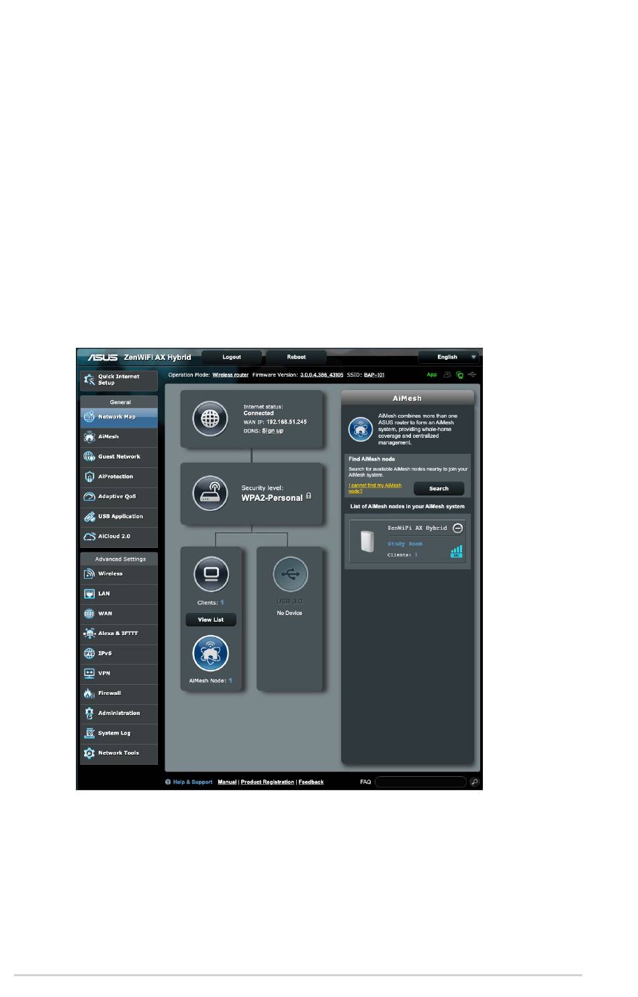Click the System Log notepad icon
This screenshot has width=638, height=997.
pos(89,733)
